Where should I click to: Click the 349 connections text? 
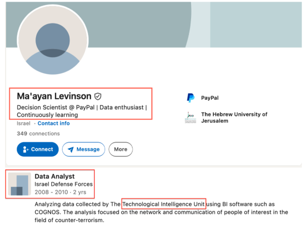[38, 134]
